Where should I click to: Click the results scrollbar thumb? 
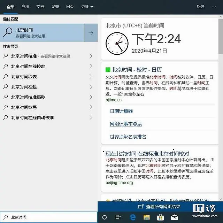221,36
